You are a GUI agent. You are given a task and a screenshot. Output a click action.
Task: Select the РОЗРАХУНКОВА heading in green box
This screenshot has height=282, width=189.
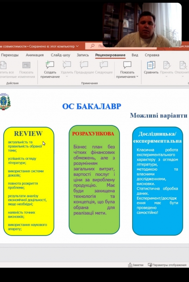[93, 134]
